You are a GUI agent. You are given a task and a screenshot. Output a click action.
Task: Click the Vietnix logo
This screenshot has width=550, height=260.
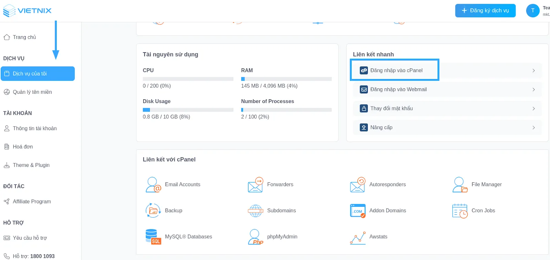point(27,11)
